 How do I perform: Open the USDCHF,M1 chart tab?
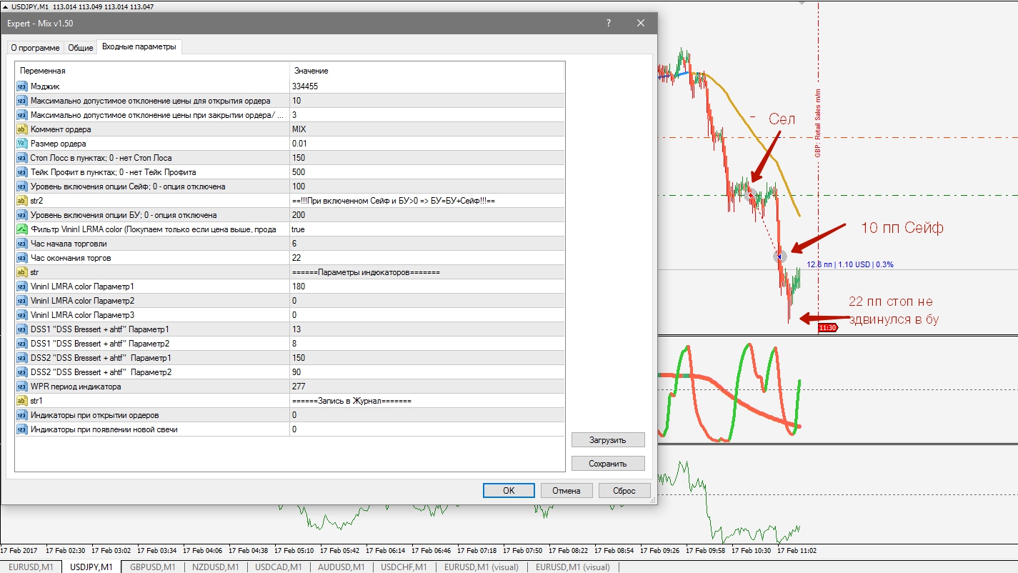404,567
